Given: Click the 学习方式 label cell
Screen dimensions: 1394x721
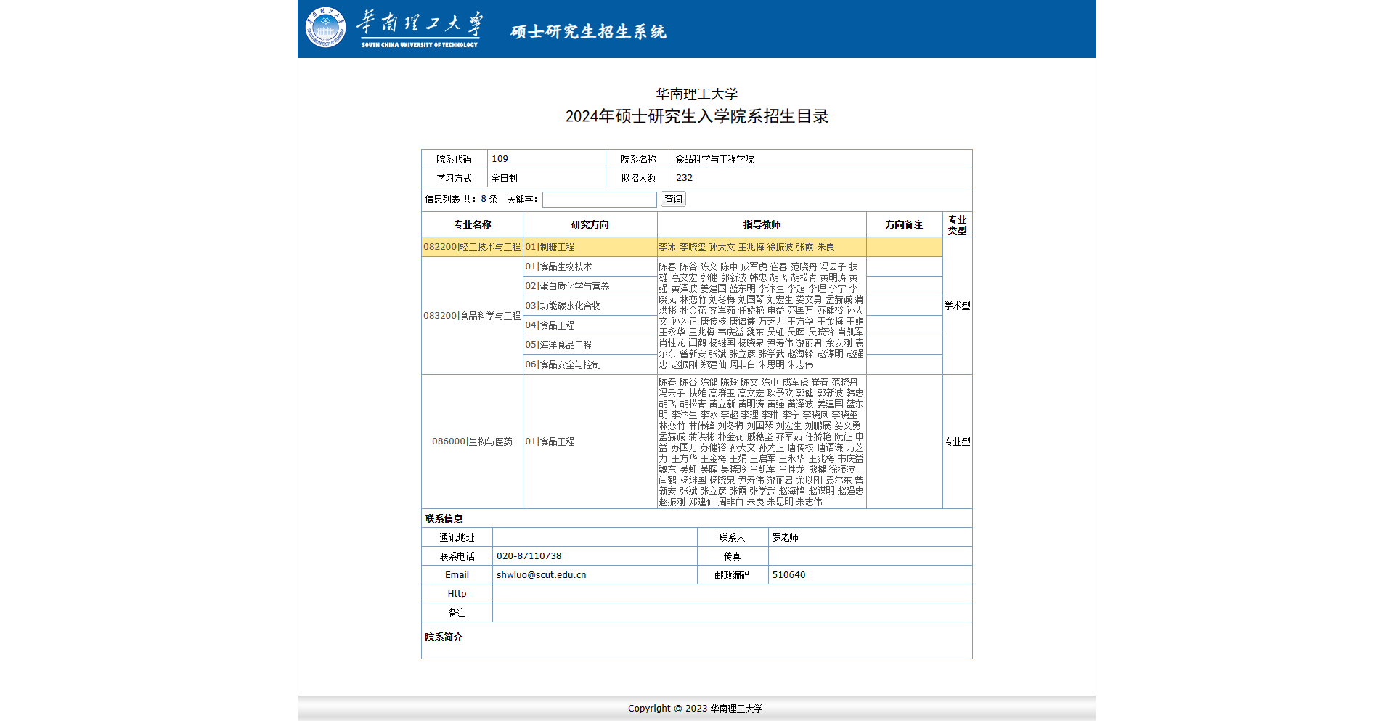Looking at the screenshot, I should (454, 178).
